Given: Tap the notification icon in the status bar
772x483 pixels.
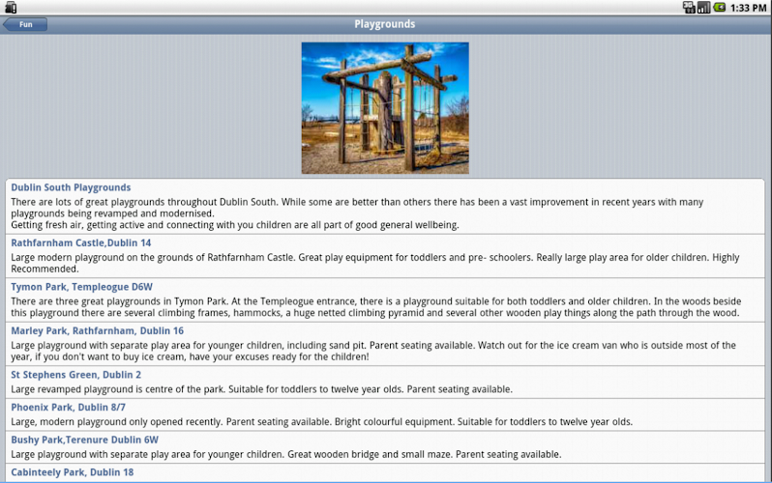Looking at the screenshot, I should [11, 8].
